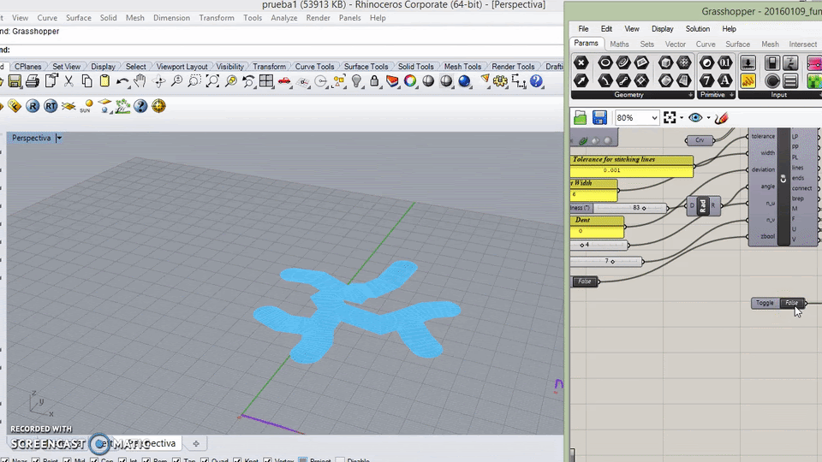Toggle the Disable osnap checkbox
This screenshot has height=462, width=822.
[x=340, y=460]
